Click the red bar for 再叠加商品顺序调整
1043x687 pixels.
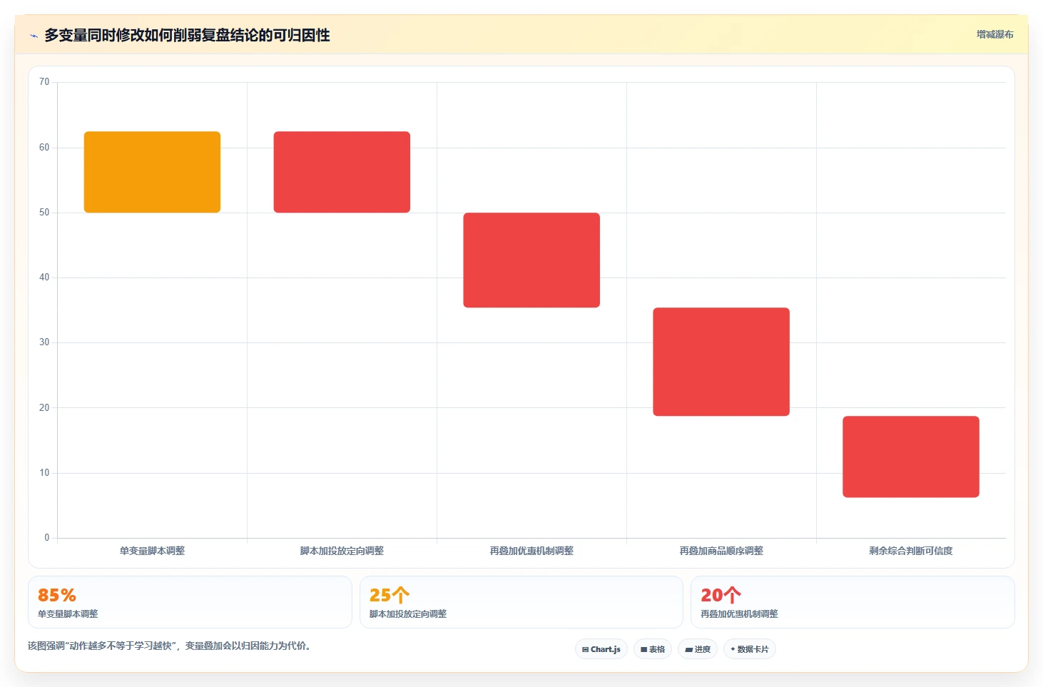click(721, 362)
